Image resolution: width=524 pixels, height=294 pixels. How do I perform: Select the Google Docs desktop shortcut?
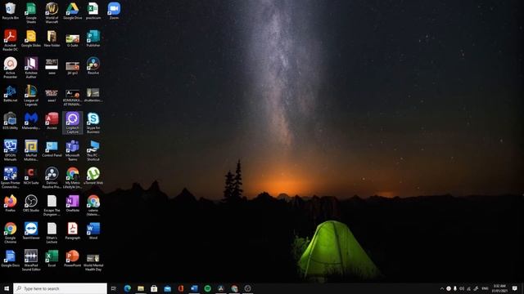pyautogui.click(x=11, y=258)
